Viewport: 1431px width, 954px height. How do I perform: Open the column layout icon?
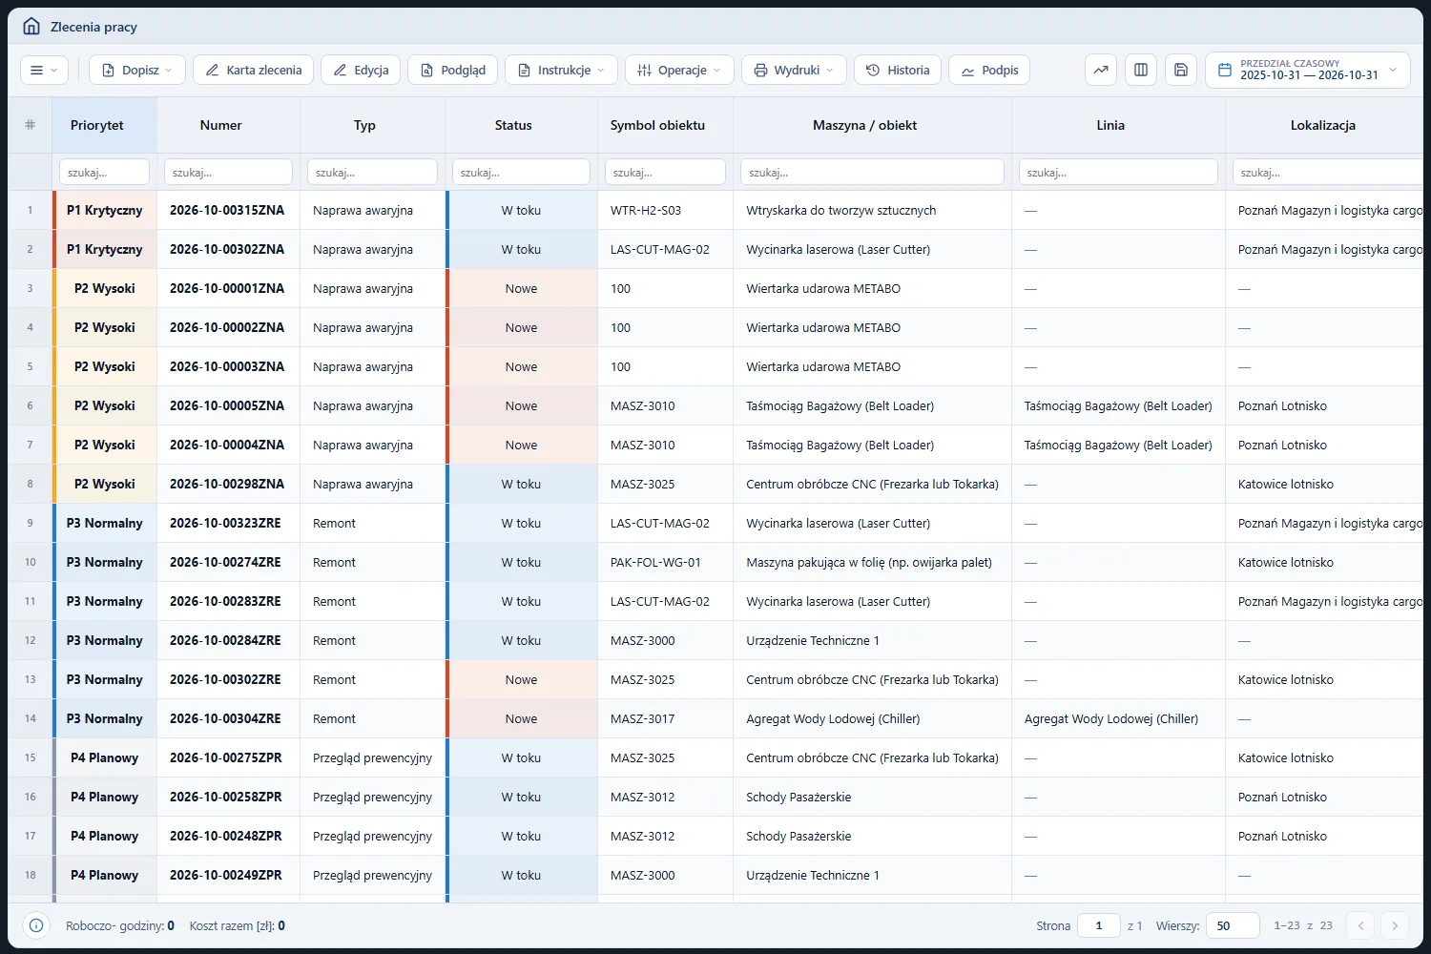1141,70
